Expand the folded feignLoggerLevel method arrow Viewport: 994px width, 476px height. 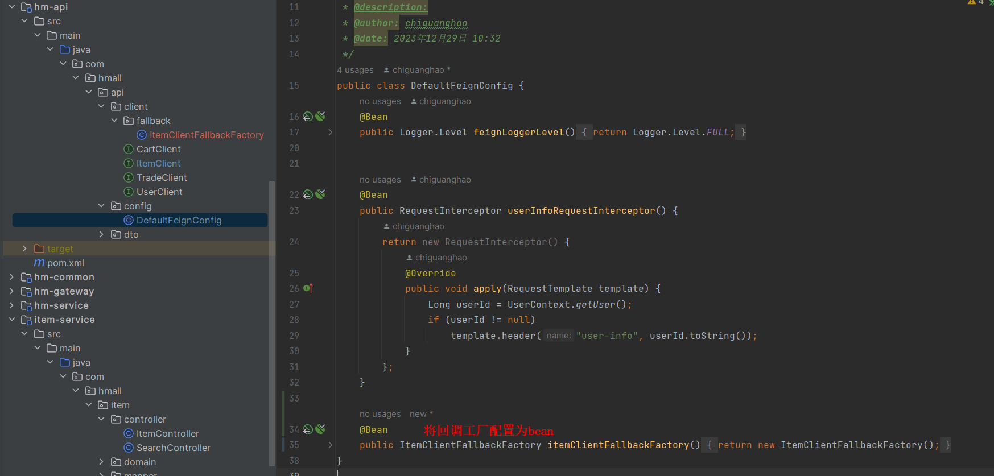point(330,132)
